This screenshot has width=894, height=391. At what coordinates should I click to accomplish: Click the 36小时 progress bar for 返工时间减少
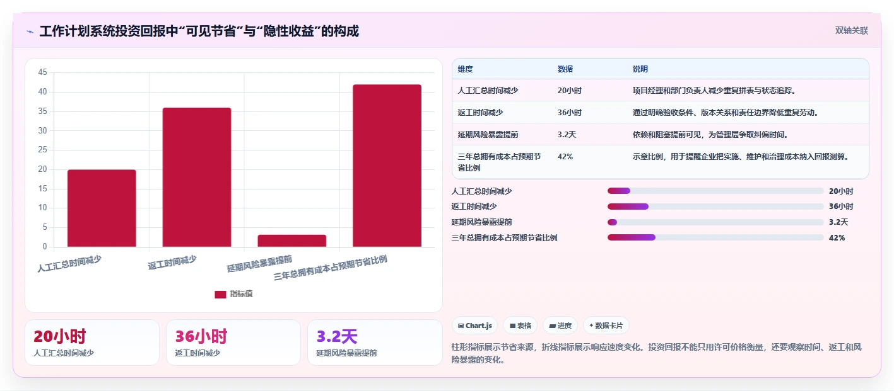pos(715,207)
